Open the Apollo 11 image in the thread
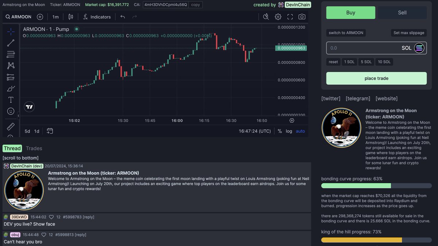Screen dimensions: 438x246 pos(24,190)
